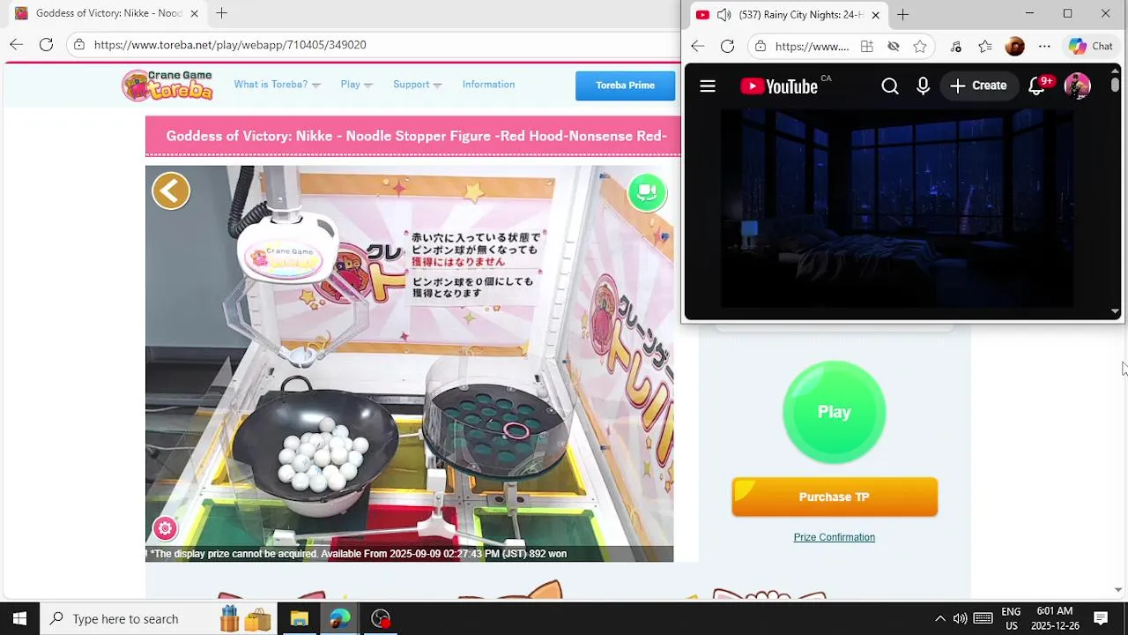Switch camera view with green camera icon

pos(647,192)
